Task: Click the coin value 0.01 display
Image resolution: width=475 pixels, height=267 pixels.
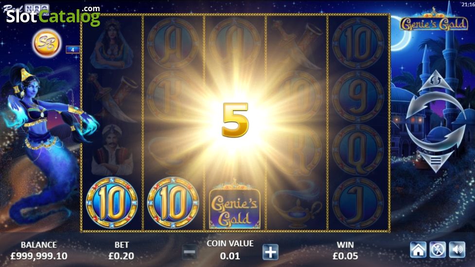Action: coord(230,256)
